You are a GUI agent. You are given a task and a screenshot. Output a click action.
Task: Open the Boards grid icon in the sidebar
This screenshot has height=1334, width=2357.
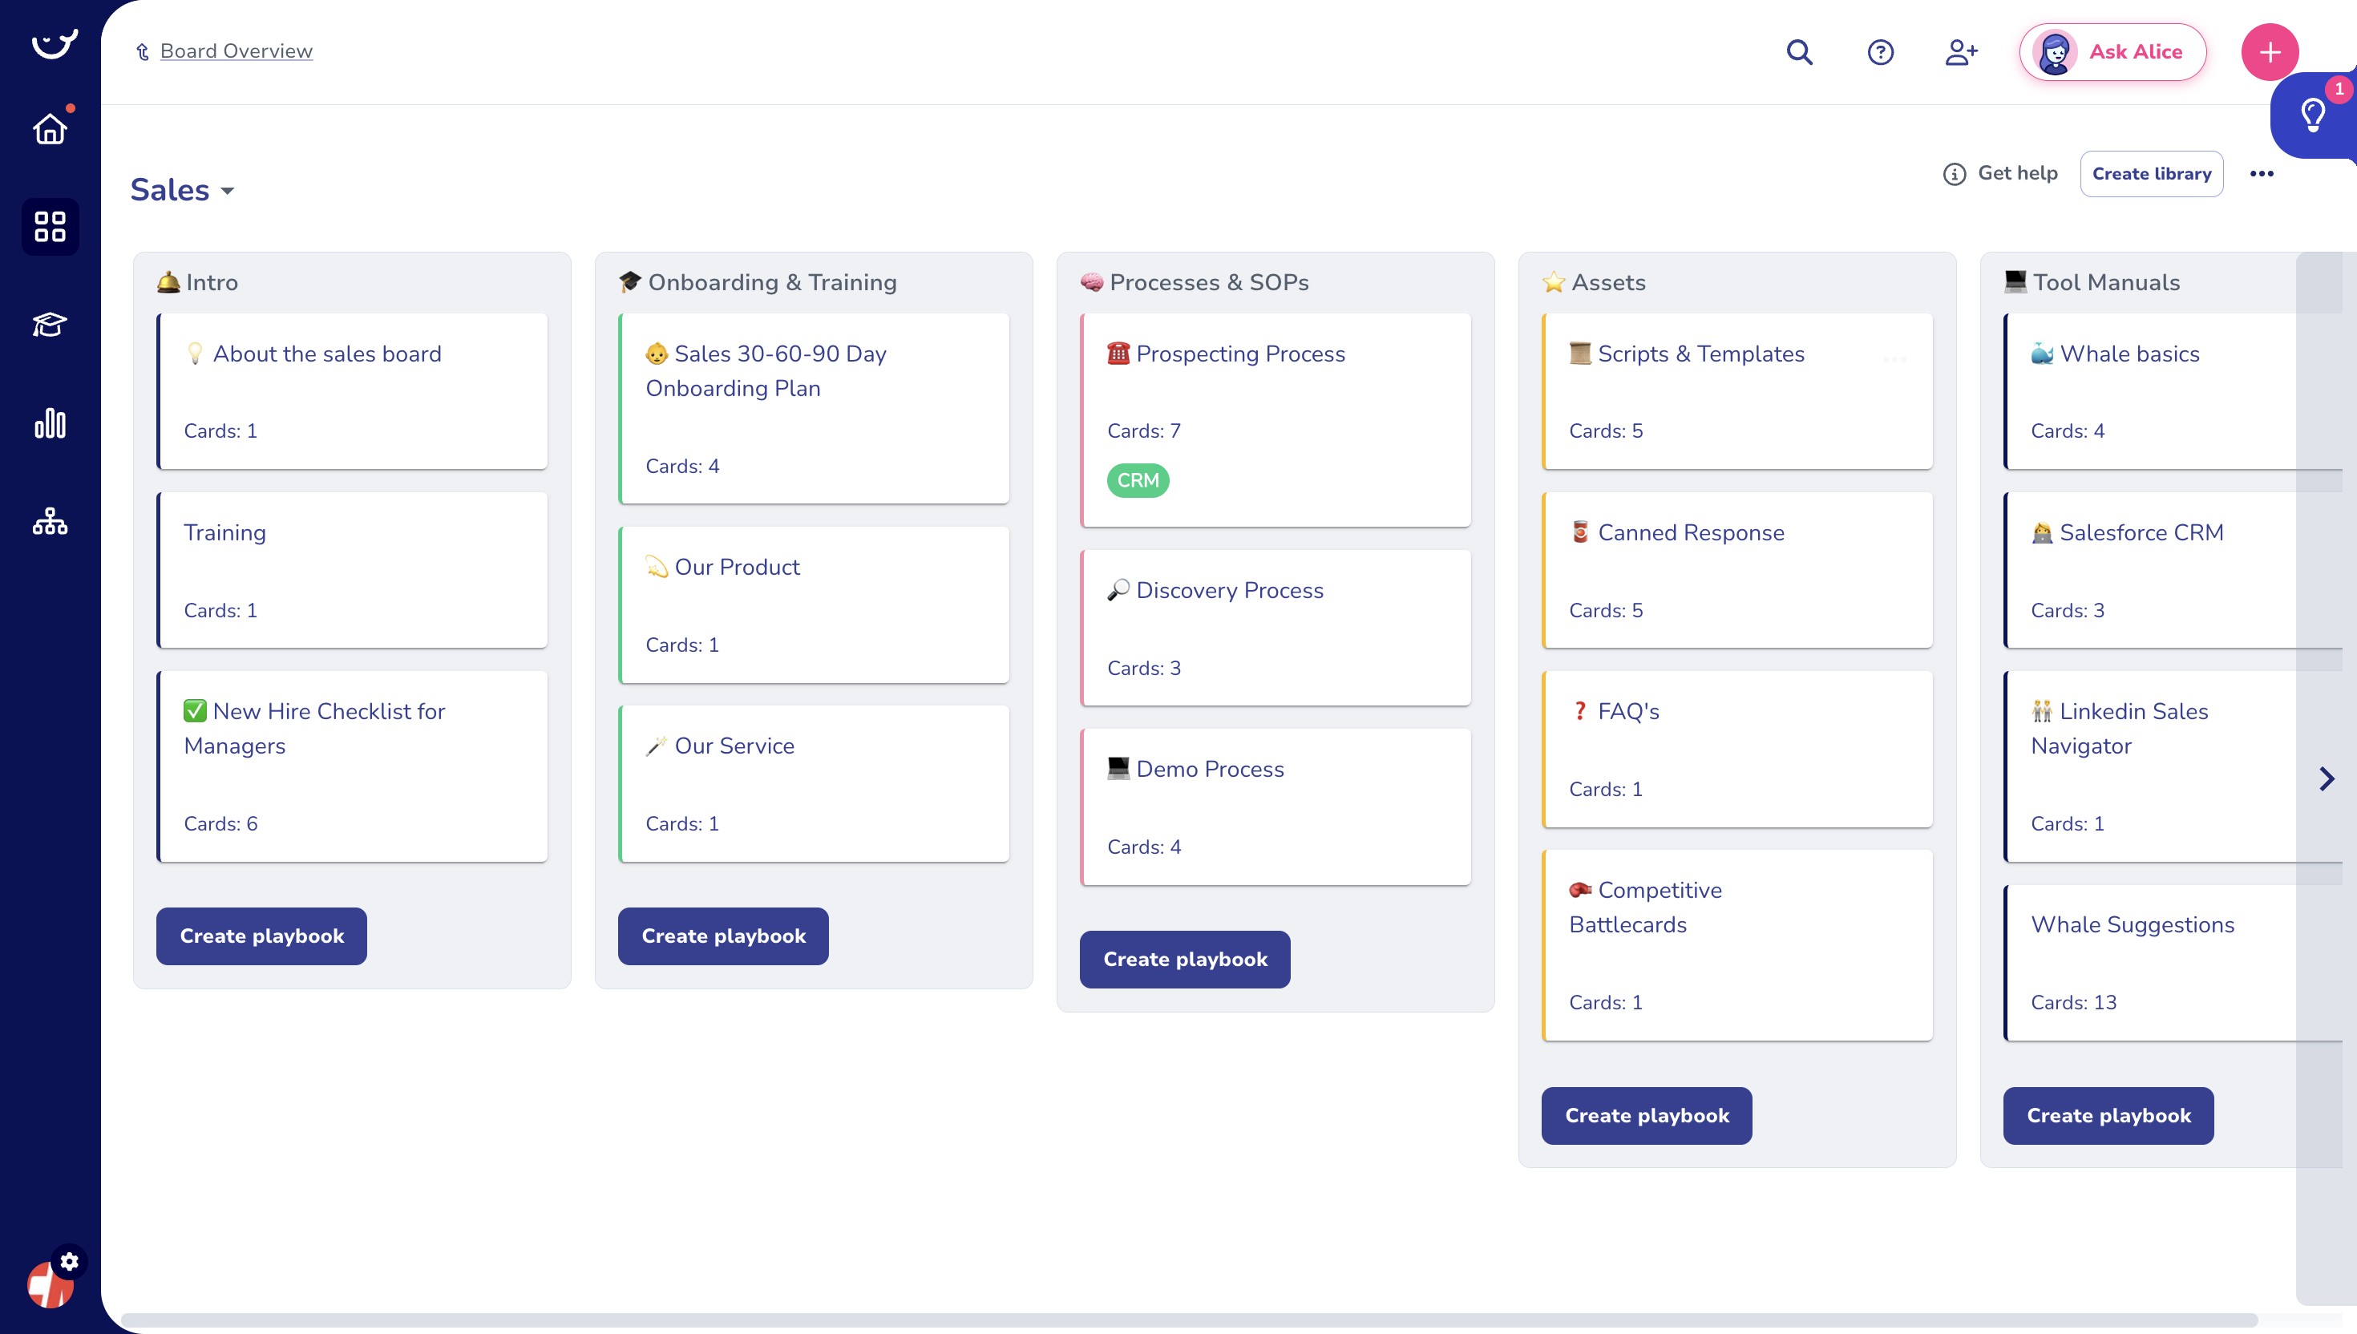click(51, 226)
